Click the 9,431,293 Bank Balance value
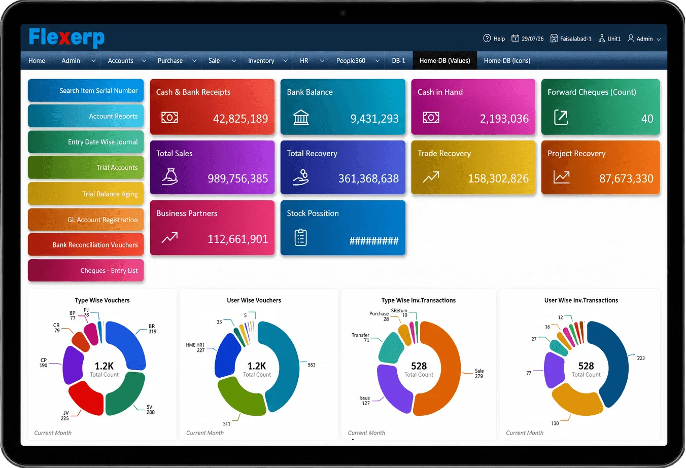Viewport: 686px width, 468px height. coord(374,119)
